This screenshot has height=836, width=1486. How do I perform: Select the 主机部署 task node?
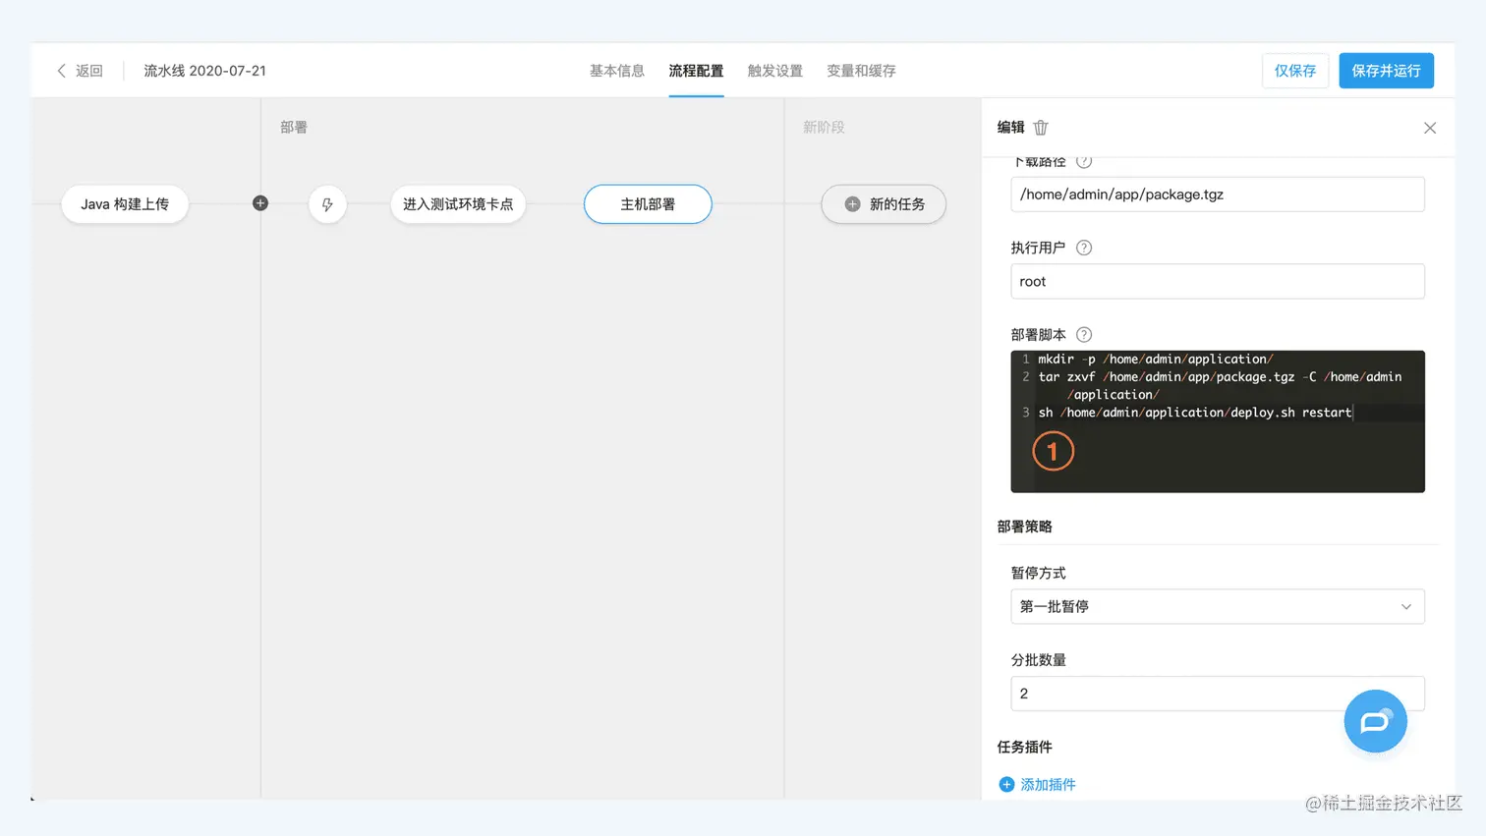point(648,204)
